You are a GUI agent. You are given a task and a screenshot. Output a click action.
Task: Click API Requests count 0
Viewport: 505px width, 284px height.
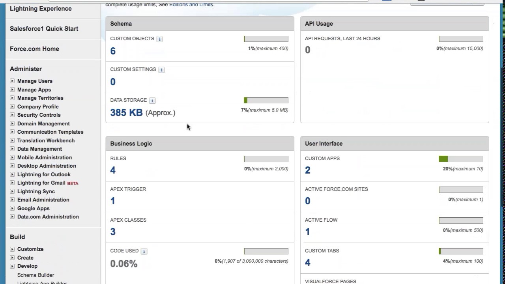(308, 50)
